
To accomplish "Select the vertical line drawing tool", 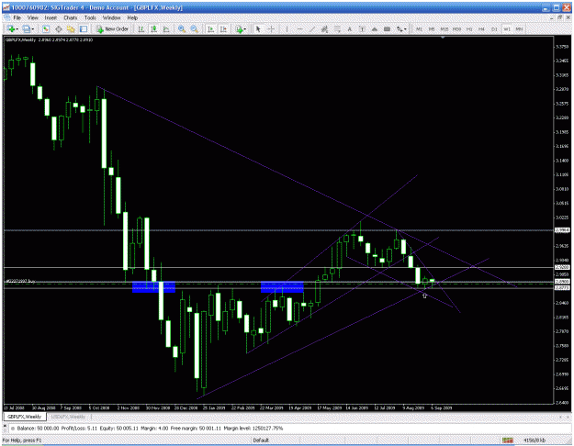I will click(x=287, y=28).
